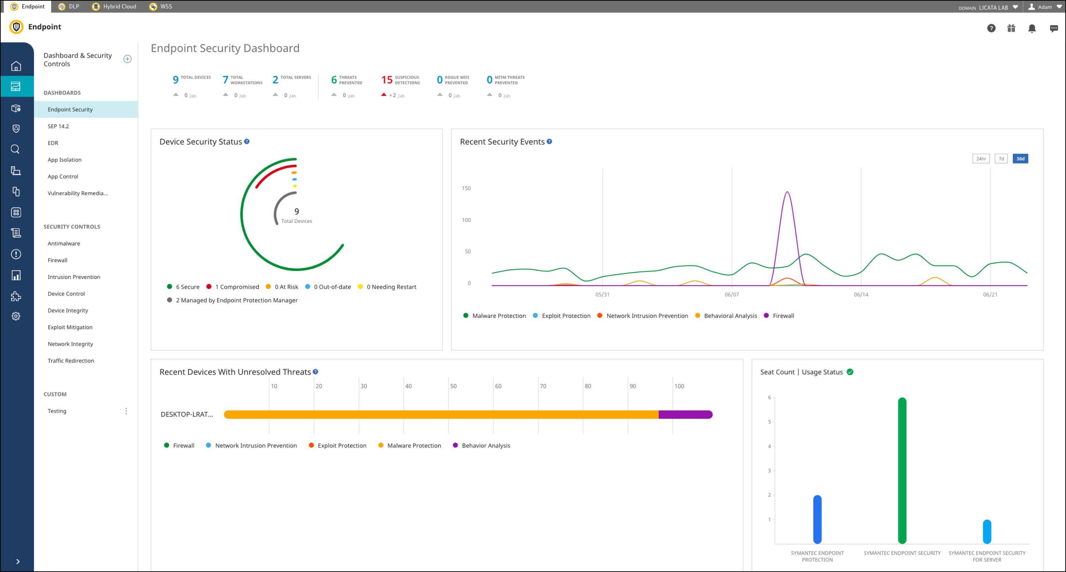Open the home icon in the left sidebar
This screenshot has height=572, width=1066.
click(x=16, y=66)
